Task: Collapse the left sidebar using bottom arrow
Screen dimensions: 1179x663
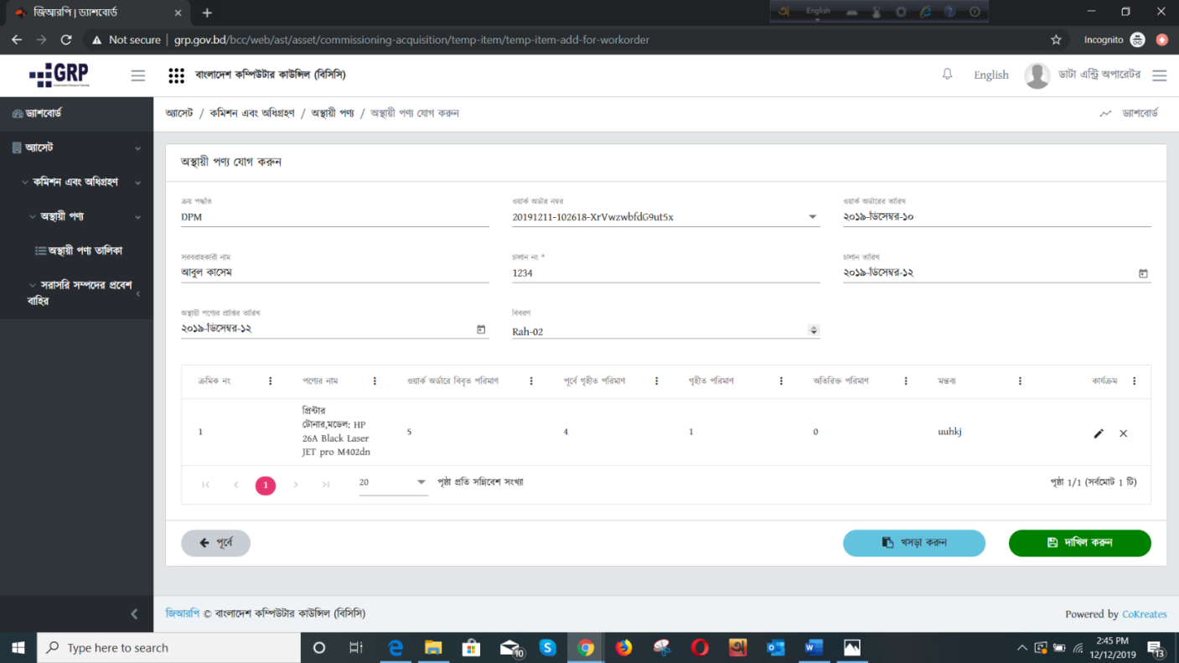Action: pyautogui.click(x=134, y=614)
